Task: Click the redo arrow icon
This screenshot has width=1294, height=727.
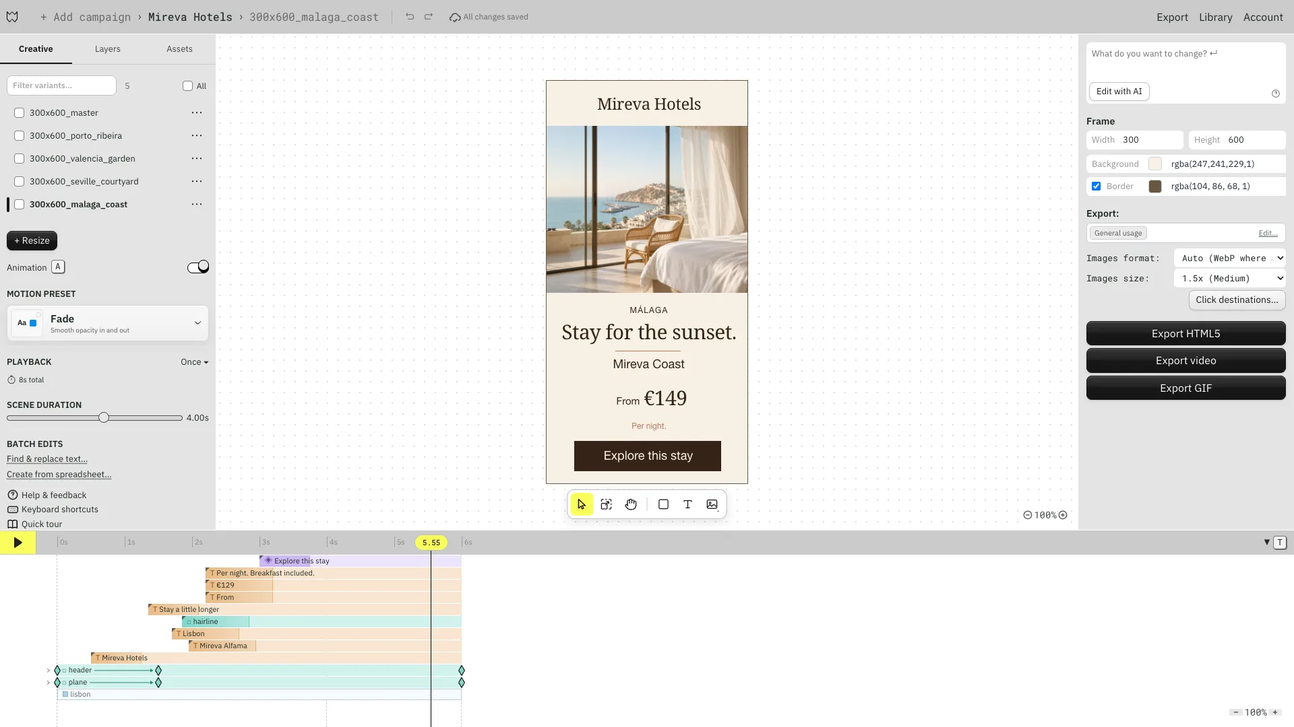Action: (x=429, y=17)
